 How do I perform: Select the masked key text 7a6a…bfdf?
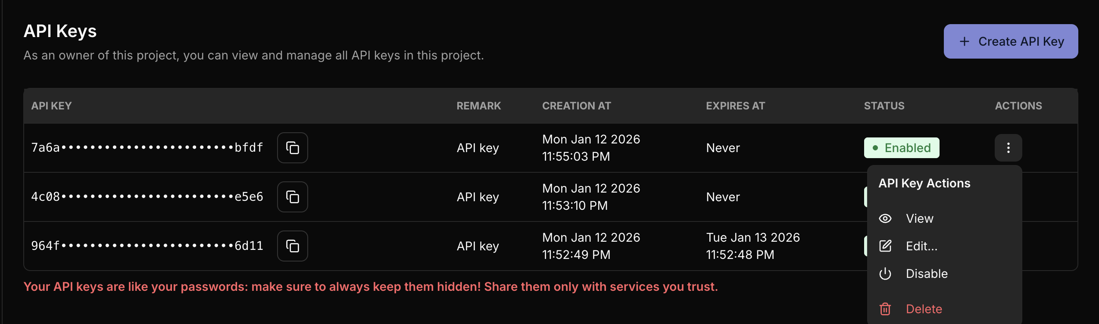click(x=147, y=148)
